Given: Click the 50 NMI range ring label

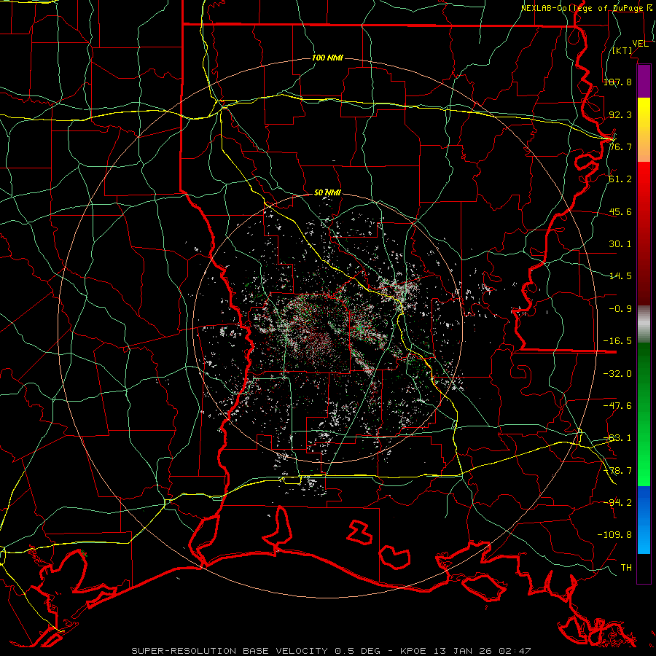Looking at the screenshot, I should click(x=327, y=193).
